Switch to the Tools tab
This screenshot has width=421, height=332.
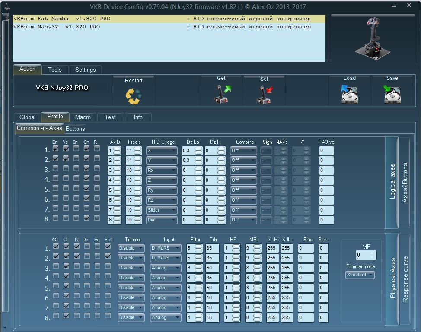(55, 70)
